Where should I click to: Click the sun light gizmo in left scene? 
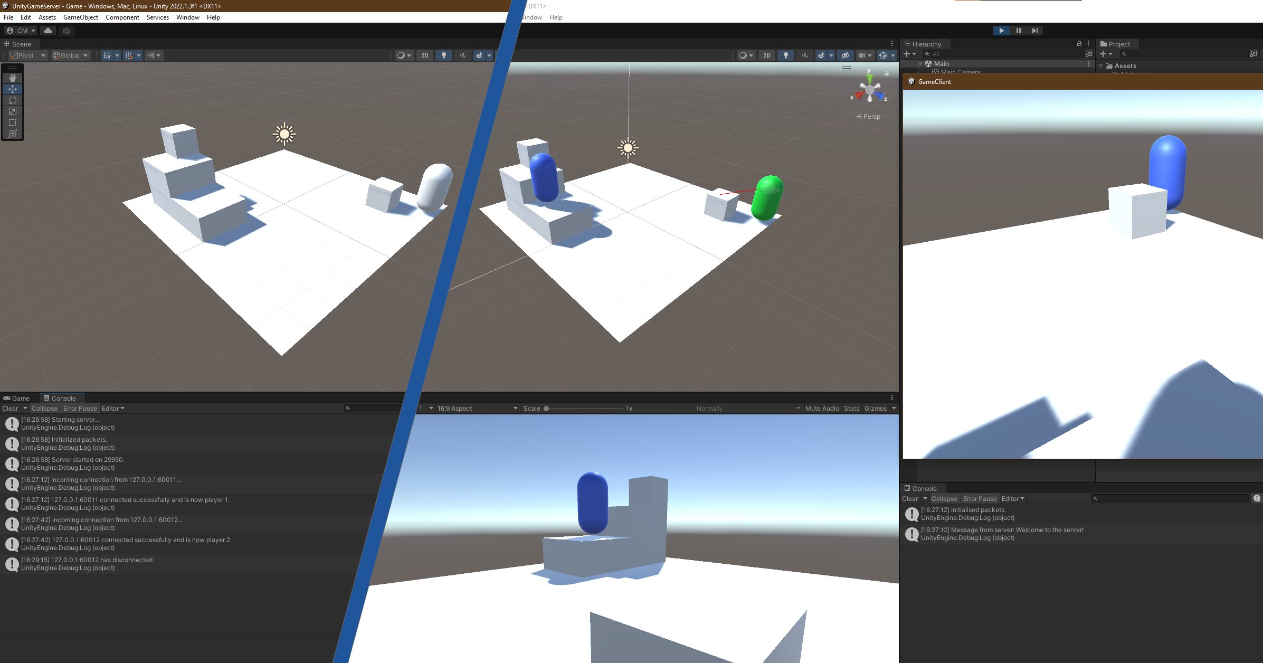(284, 134)
